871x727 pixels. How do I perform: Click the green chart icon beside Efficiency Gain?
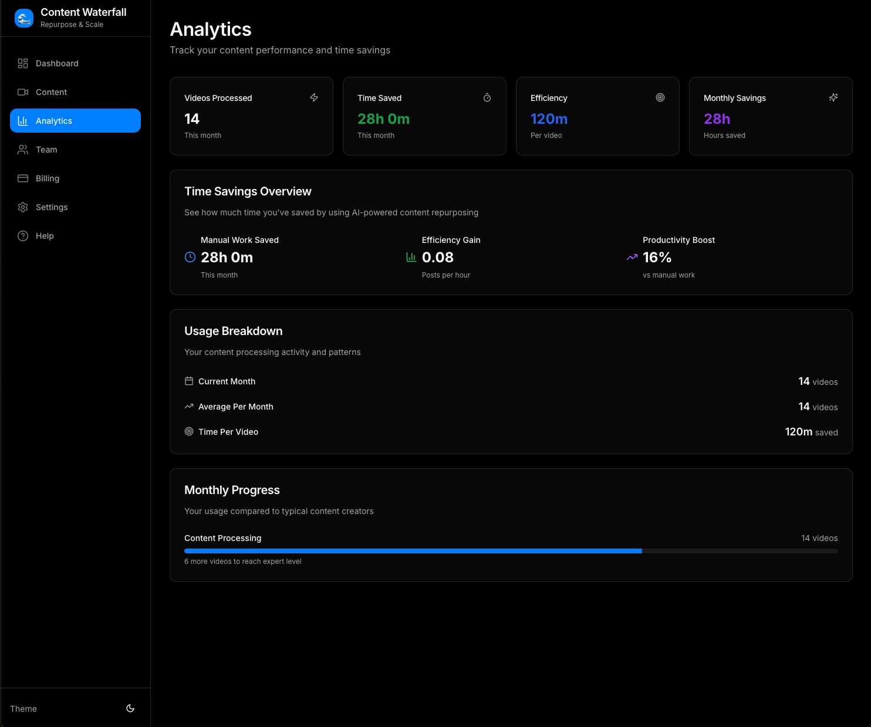pyautogui.click(x=411, y=257)
